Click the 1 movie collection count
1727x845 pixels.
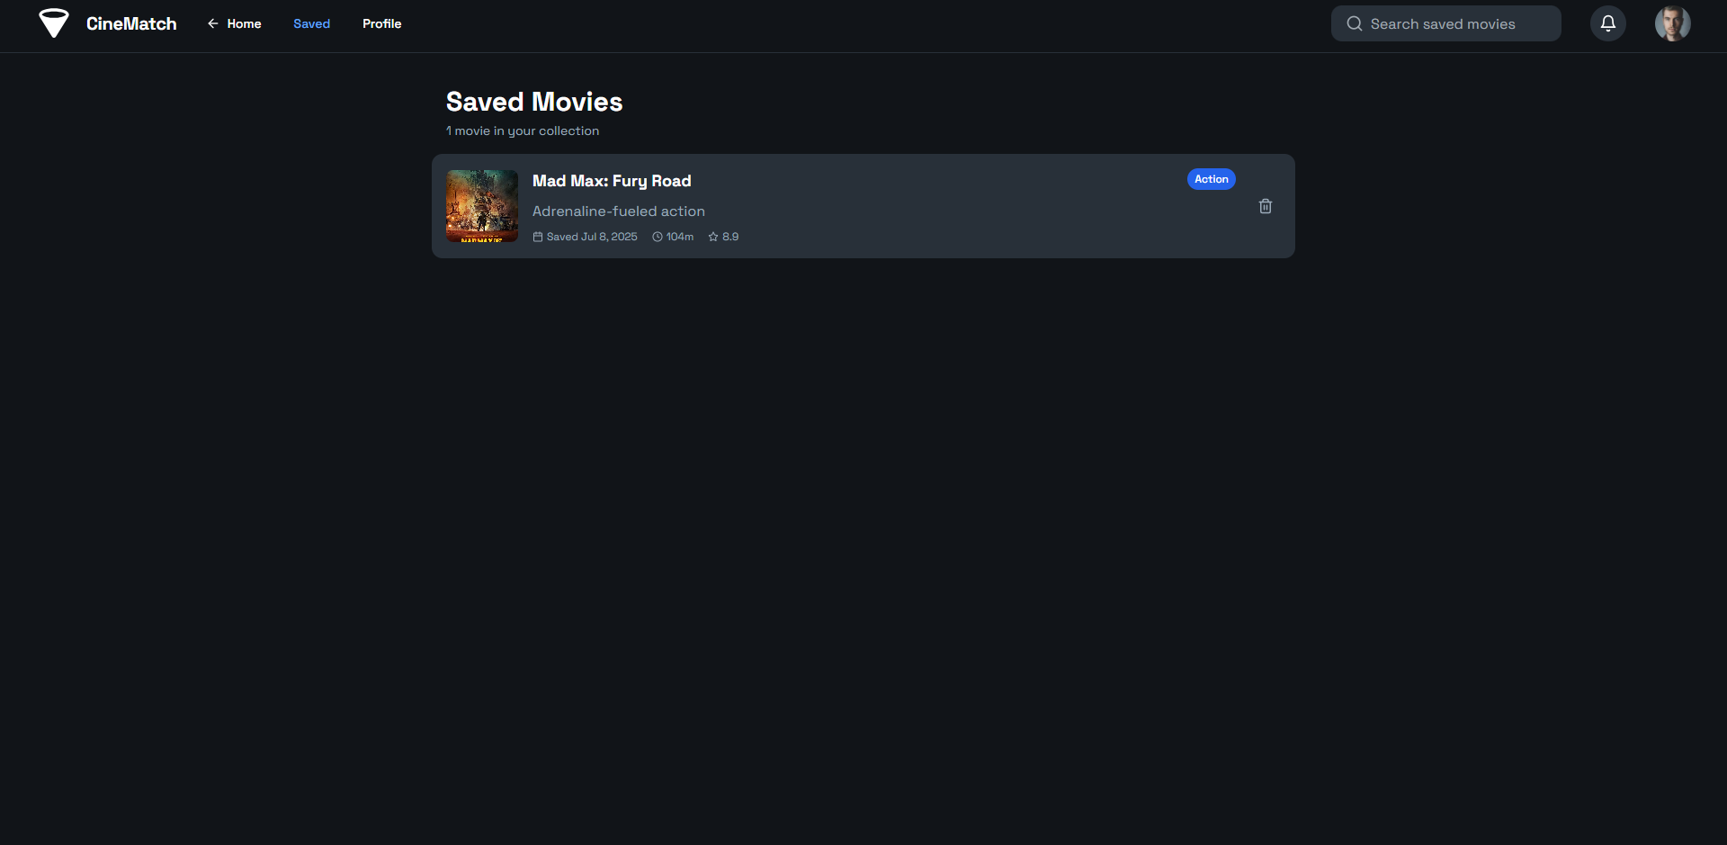point(523,130)
